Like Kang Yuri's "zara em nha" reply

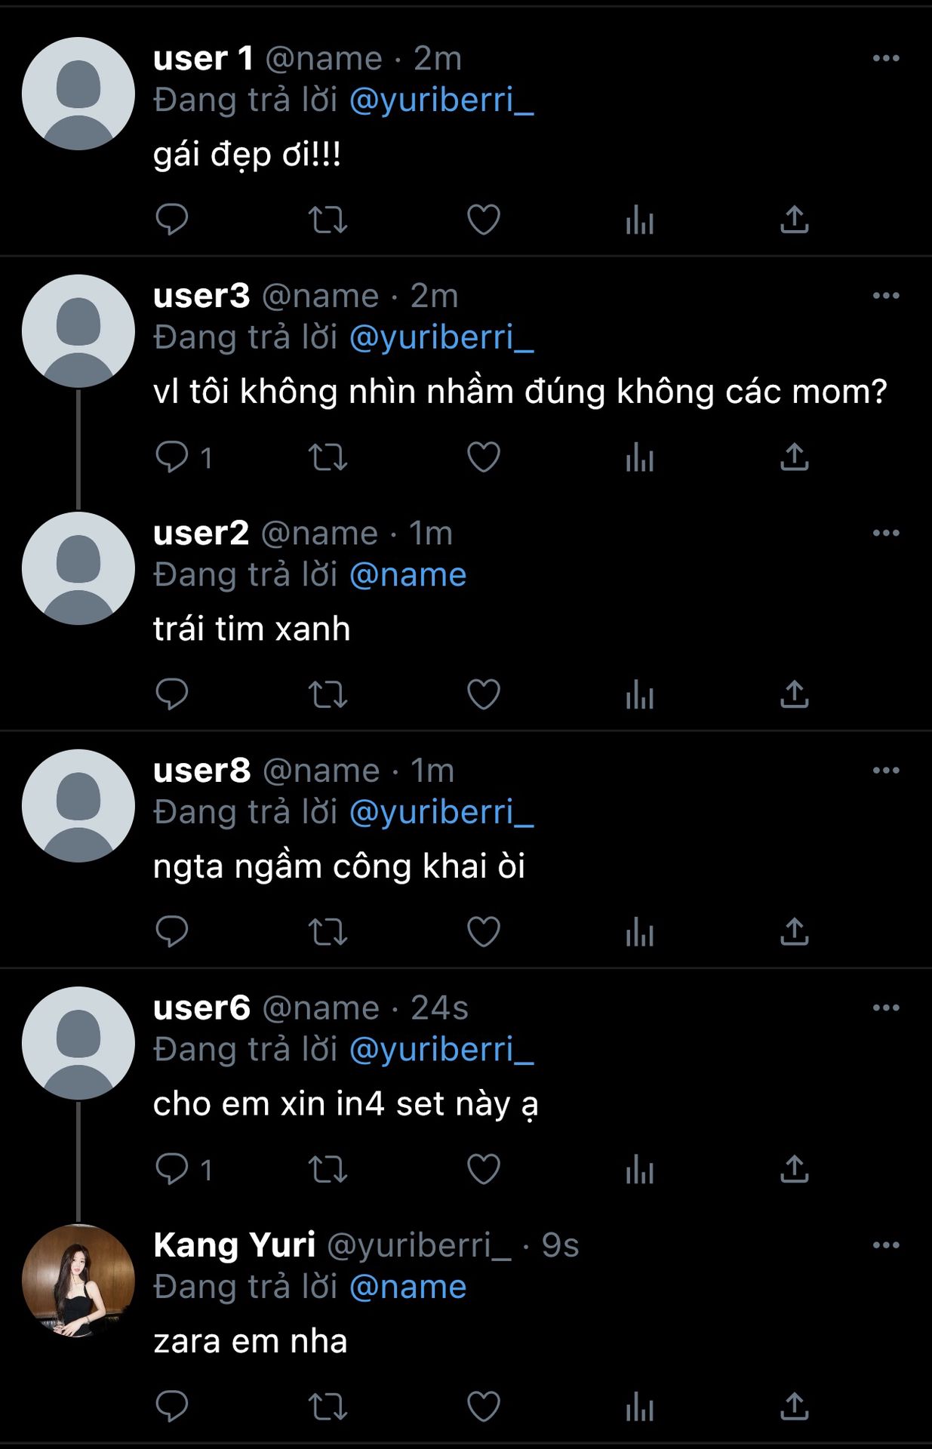point(484,1407)
